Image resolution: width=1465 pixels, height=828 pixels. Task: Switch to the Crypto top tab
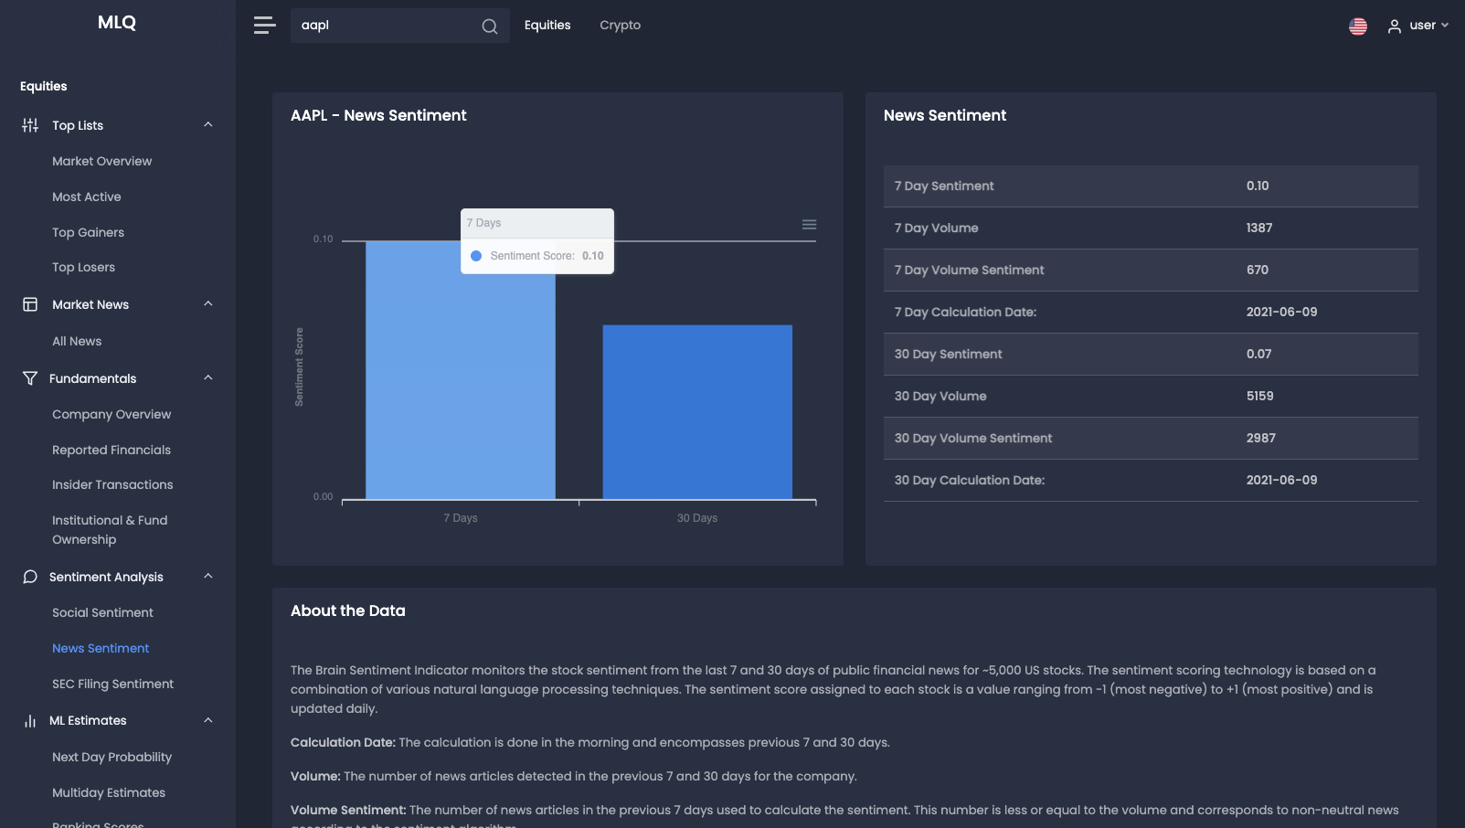point(621,26)
